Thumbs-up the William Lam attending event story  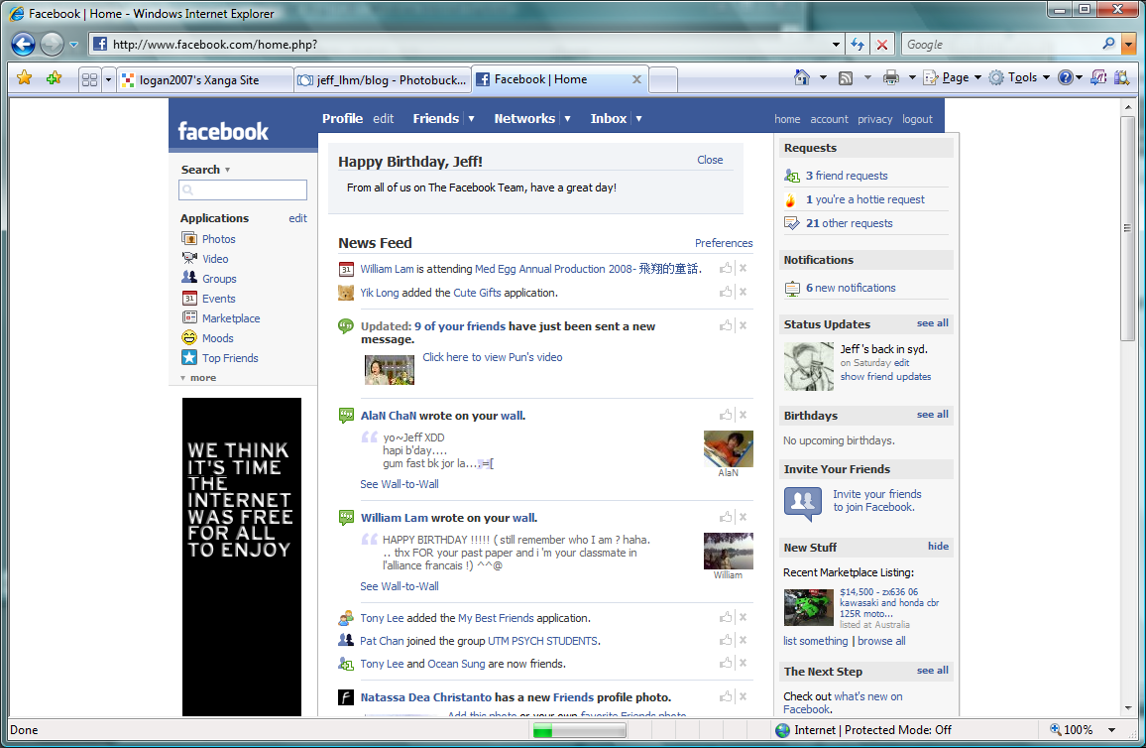(x=726, y=269)
